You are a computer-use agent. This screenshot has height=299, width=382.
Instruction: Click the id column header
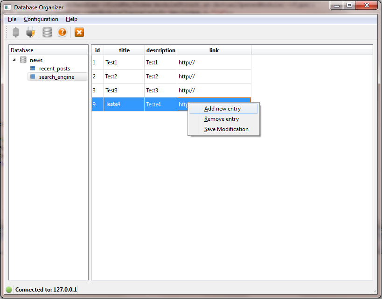(x=97, y=50)
